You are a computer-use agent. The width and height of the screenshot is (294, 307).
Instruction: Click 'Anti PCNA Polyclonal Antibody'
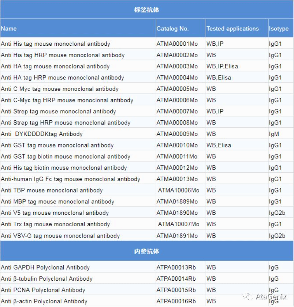[x=43, y=290]
